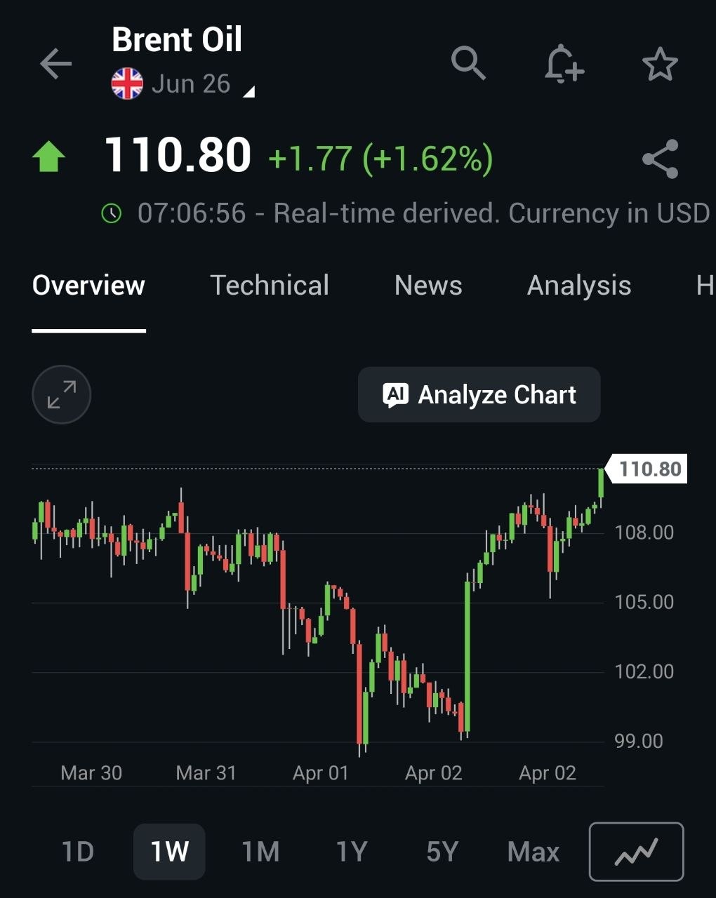
Task: Set chart range to 1Y
Action: click(x=352, y=852)
